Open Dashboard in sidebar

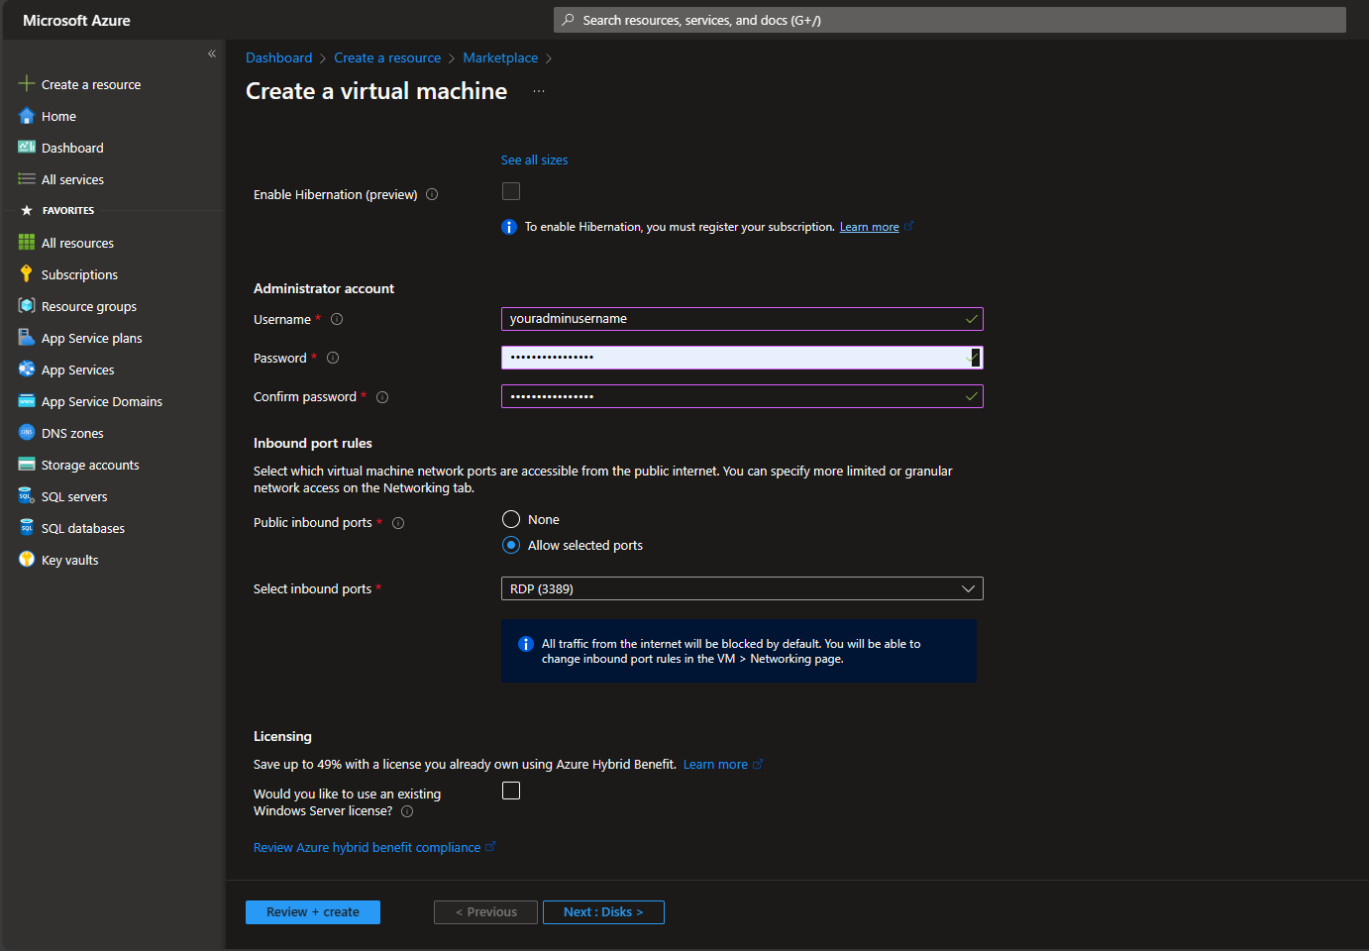pyautogui.click(x=72, y=148)
